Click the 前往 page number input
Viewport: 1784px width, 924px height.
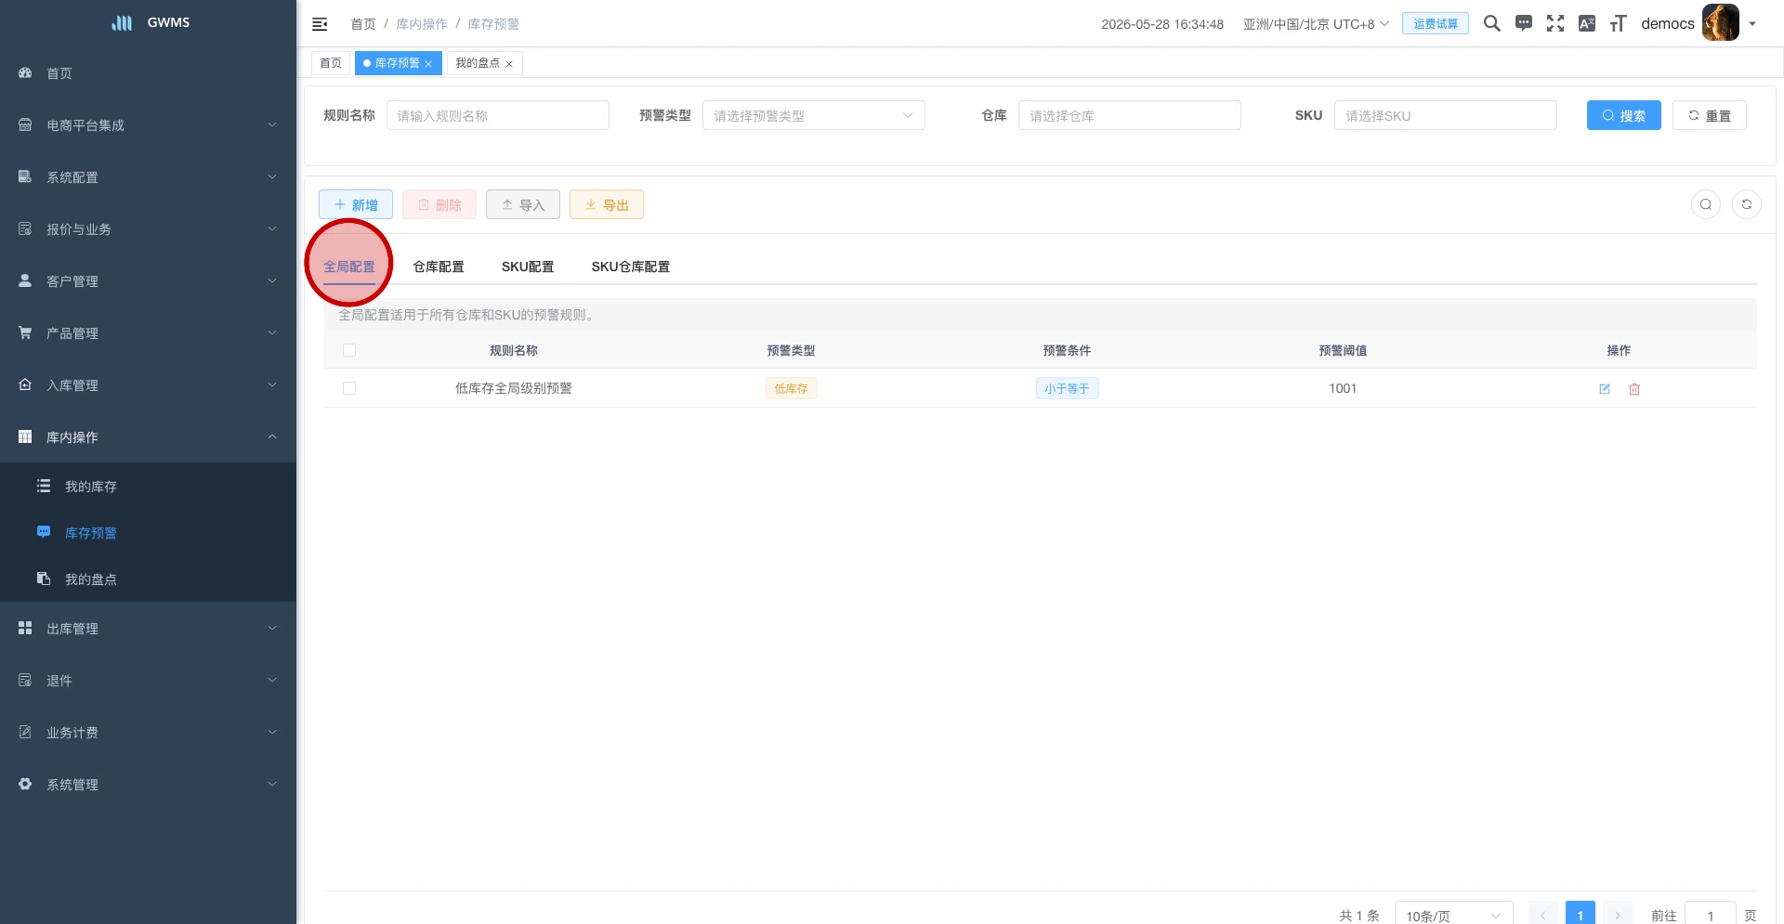[1711, 915]
